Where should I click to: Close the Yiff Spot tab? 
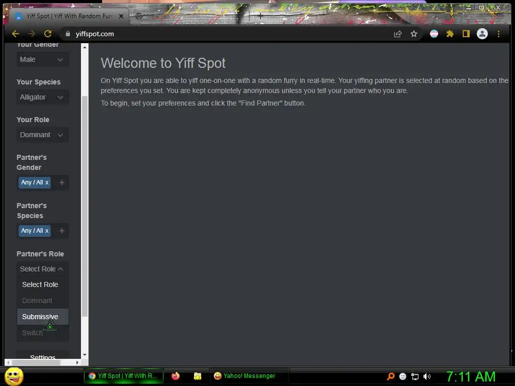121,16
